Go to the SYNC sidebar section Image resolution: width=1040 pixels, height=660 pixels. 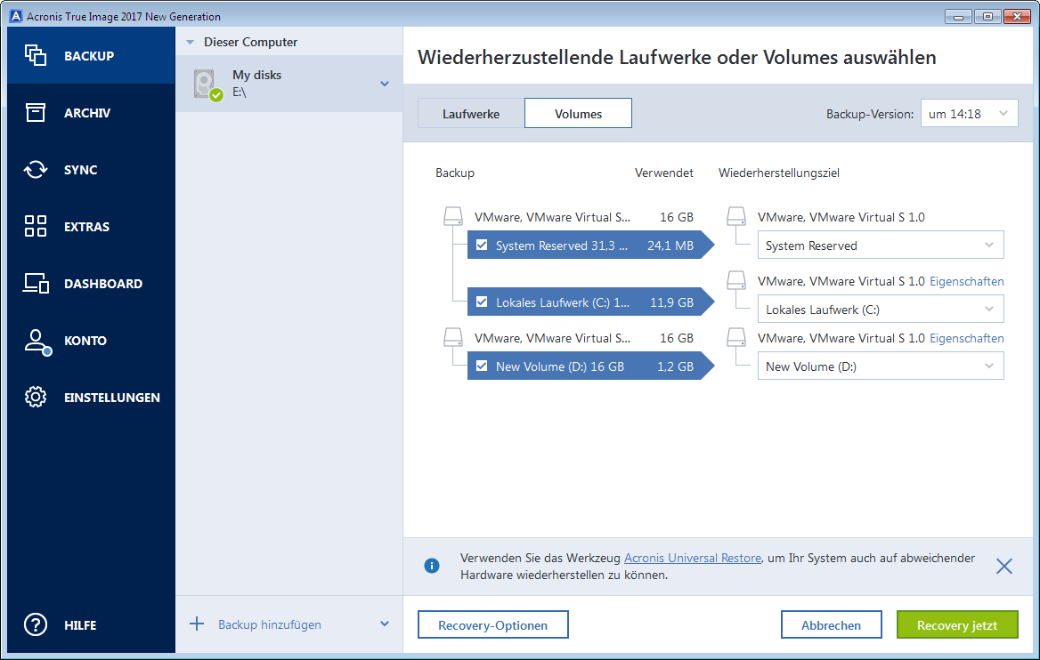coord(92,170)
